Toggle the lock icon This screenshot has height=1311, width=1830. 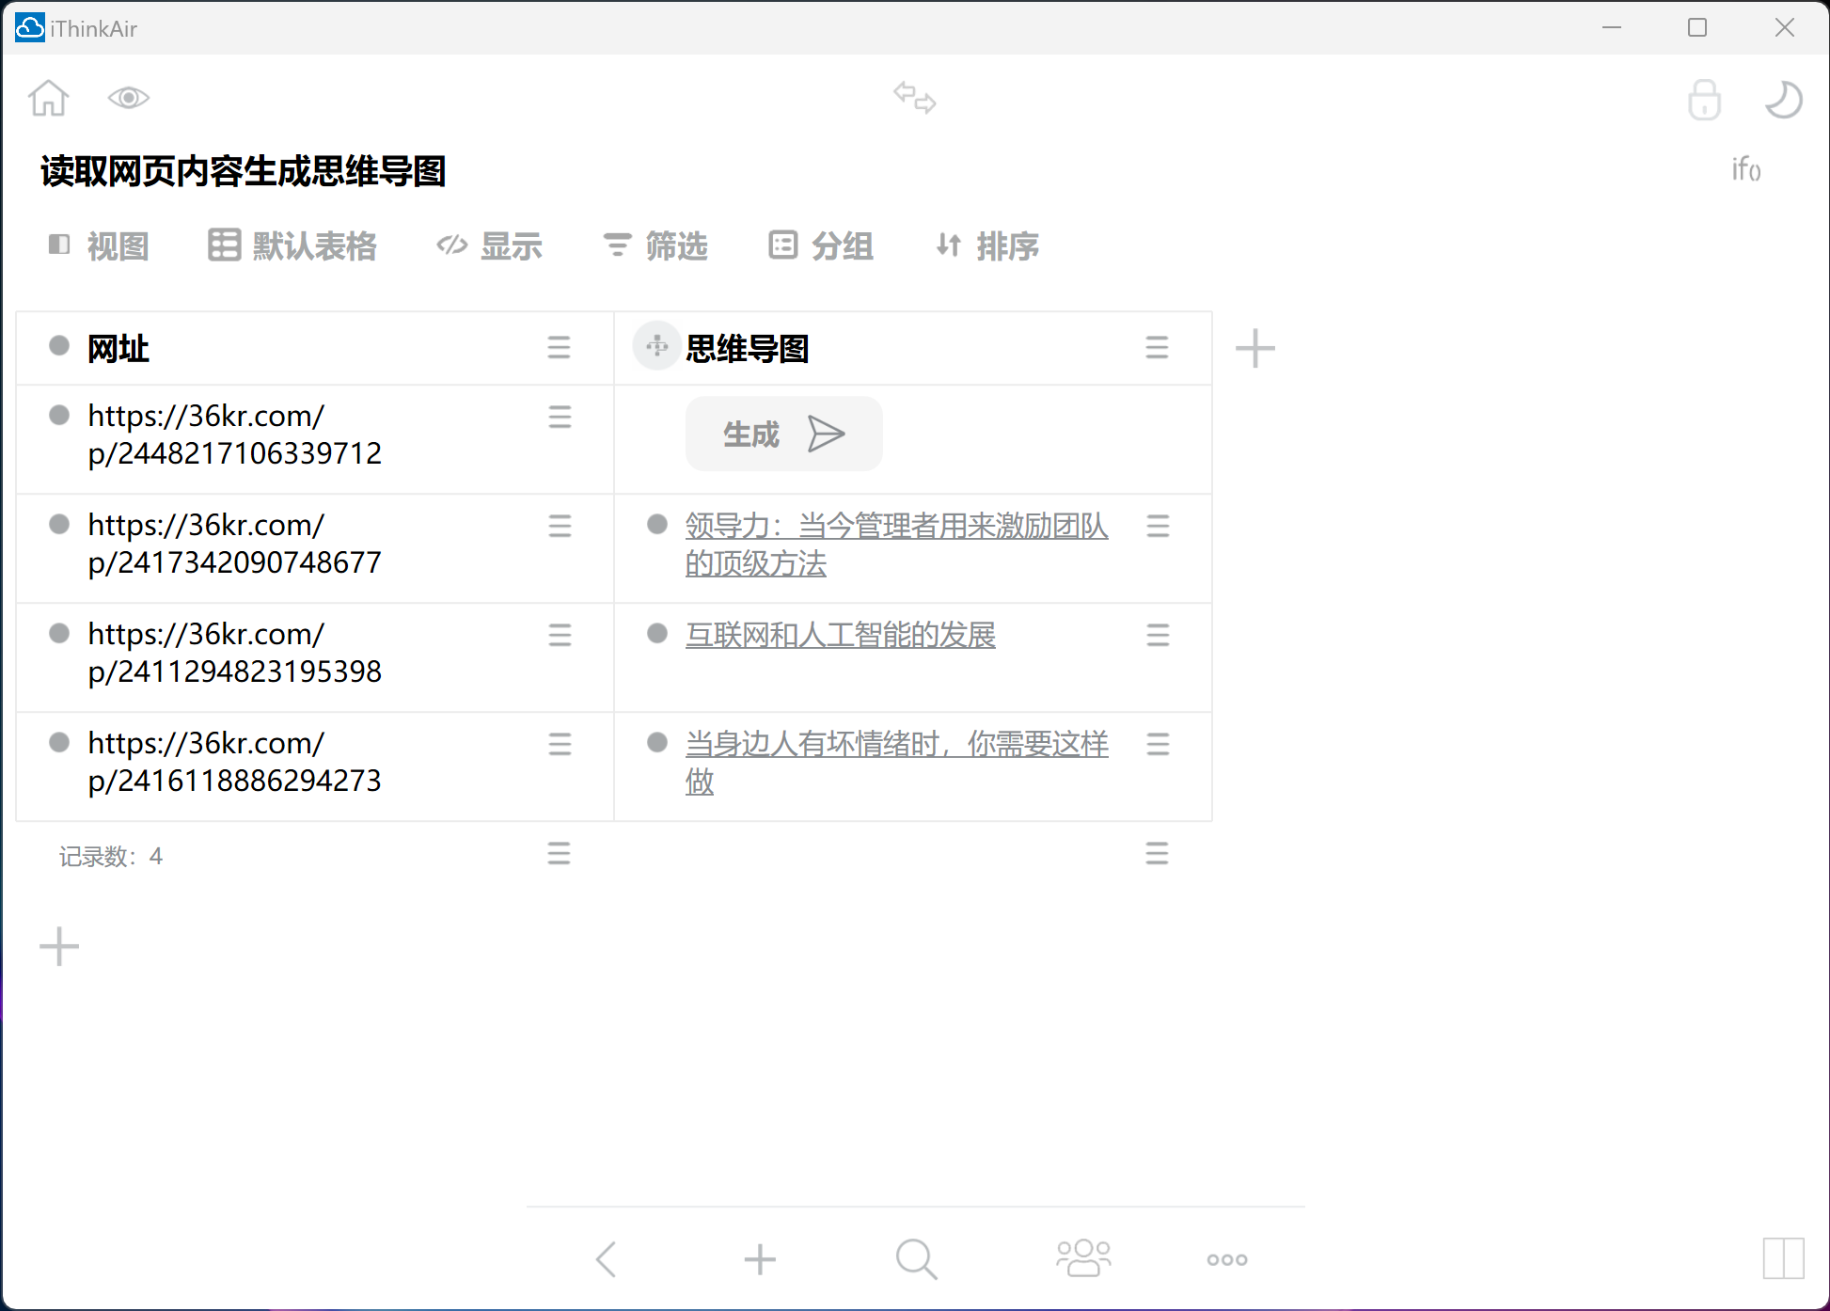click(1704, 100)
